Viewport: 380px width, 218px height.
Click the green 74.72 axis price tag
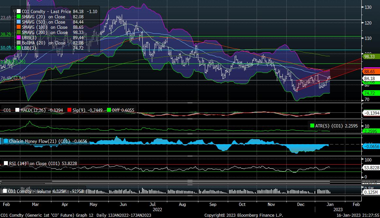pos(371,93)
